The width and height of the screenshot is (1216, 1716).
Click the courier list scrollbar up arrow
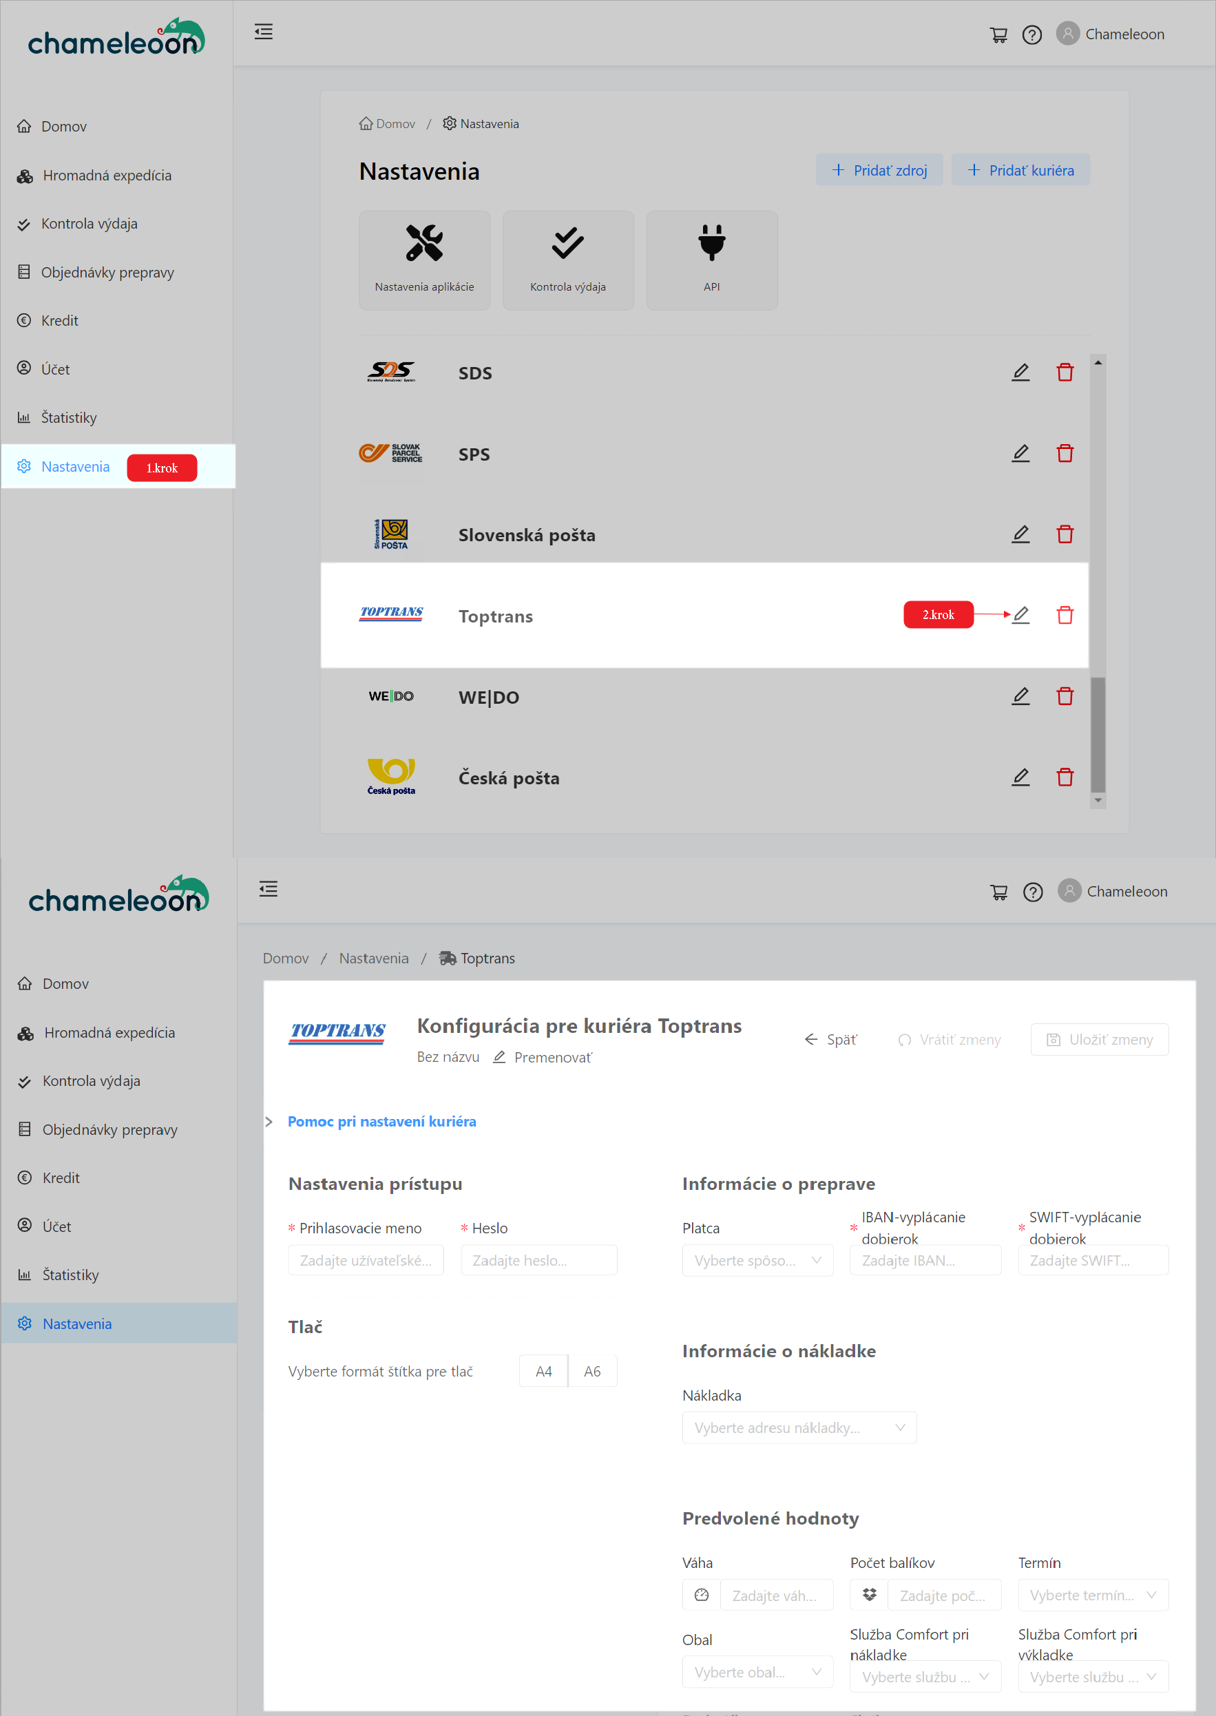(1098, 362)
